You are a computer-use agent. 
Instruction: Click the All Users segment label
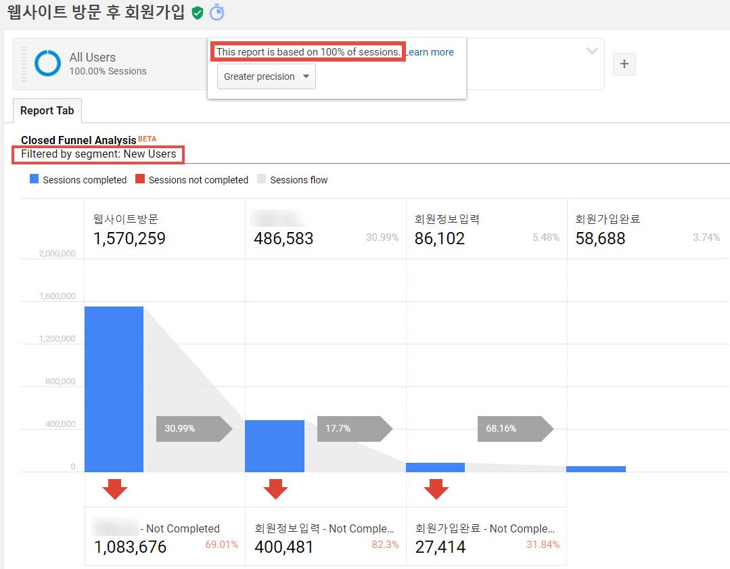tap(93, 58)
